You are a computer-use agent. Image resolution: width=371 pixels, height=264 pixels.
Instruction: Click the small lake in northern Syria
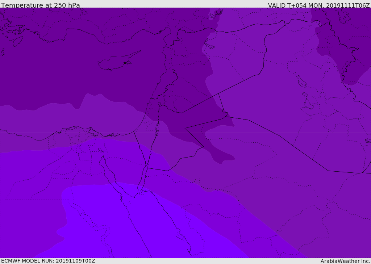tap(209, 45)
